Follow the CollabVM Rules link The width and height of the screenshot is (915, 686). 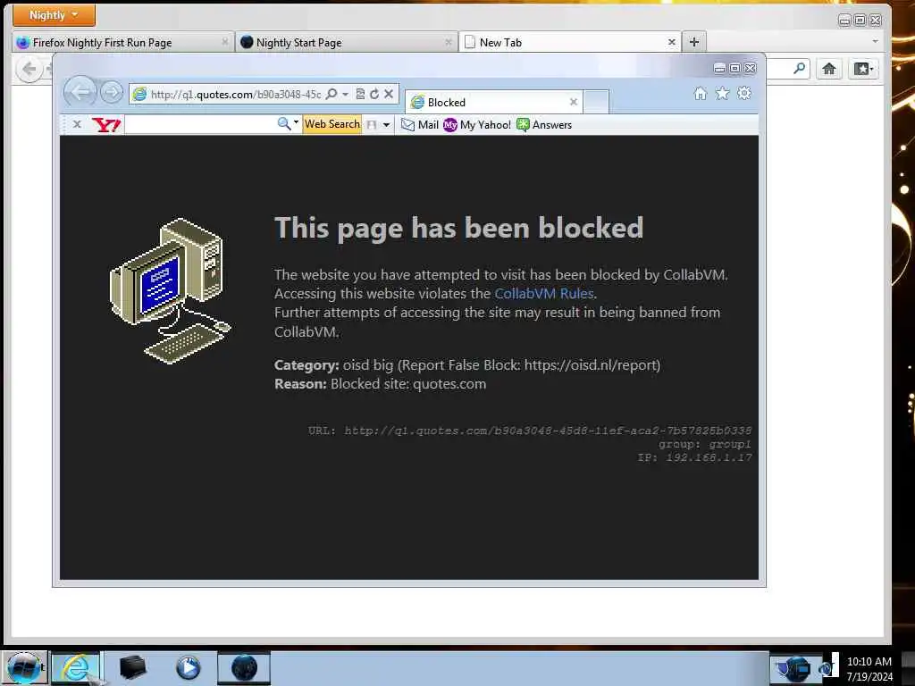(544, 293)
